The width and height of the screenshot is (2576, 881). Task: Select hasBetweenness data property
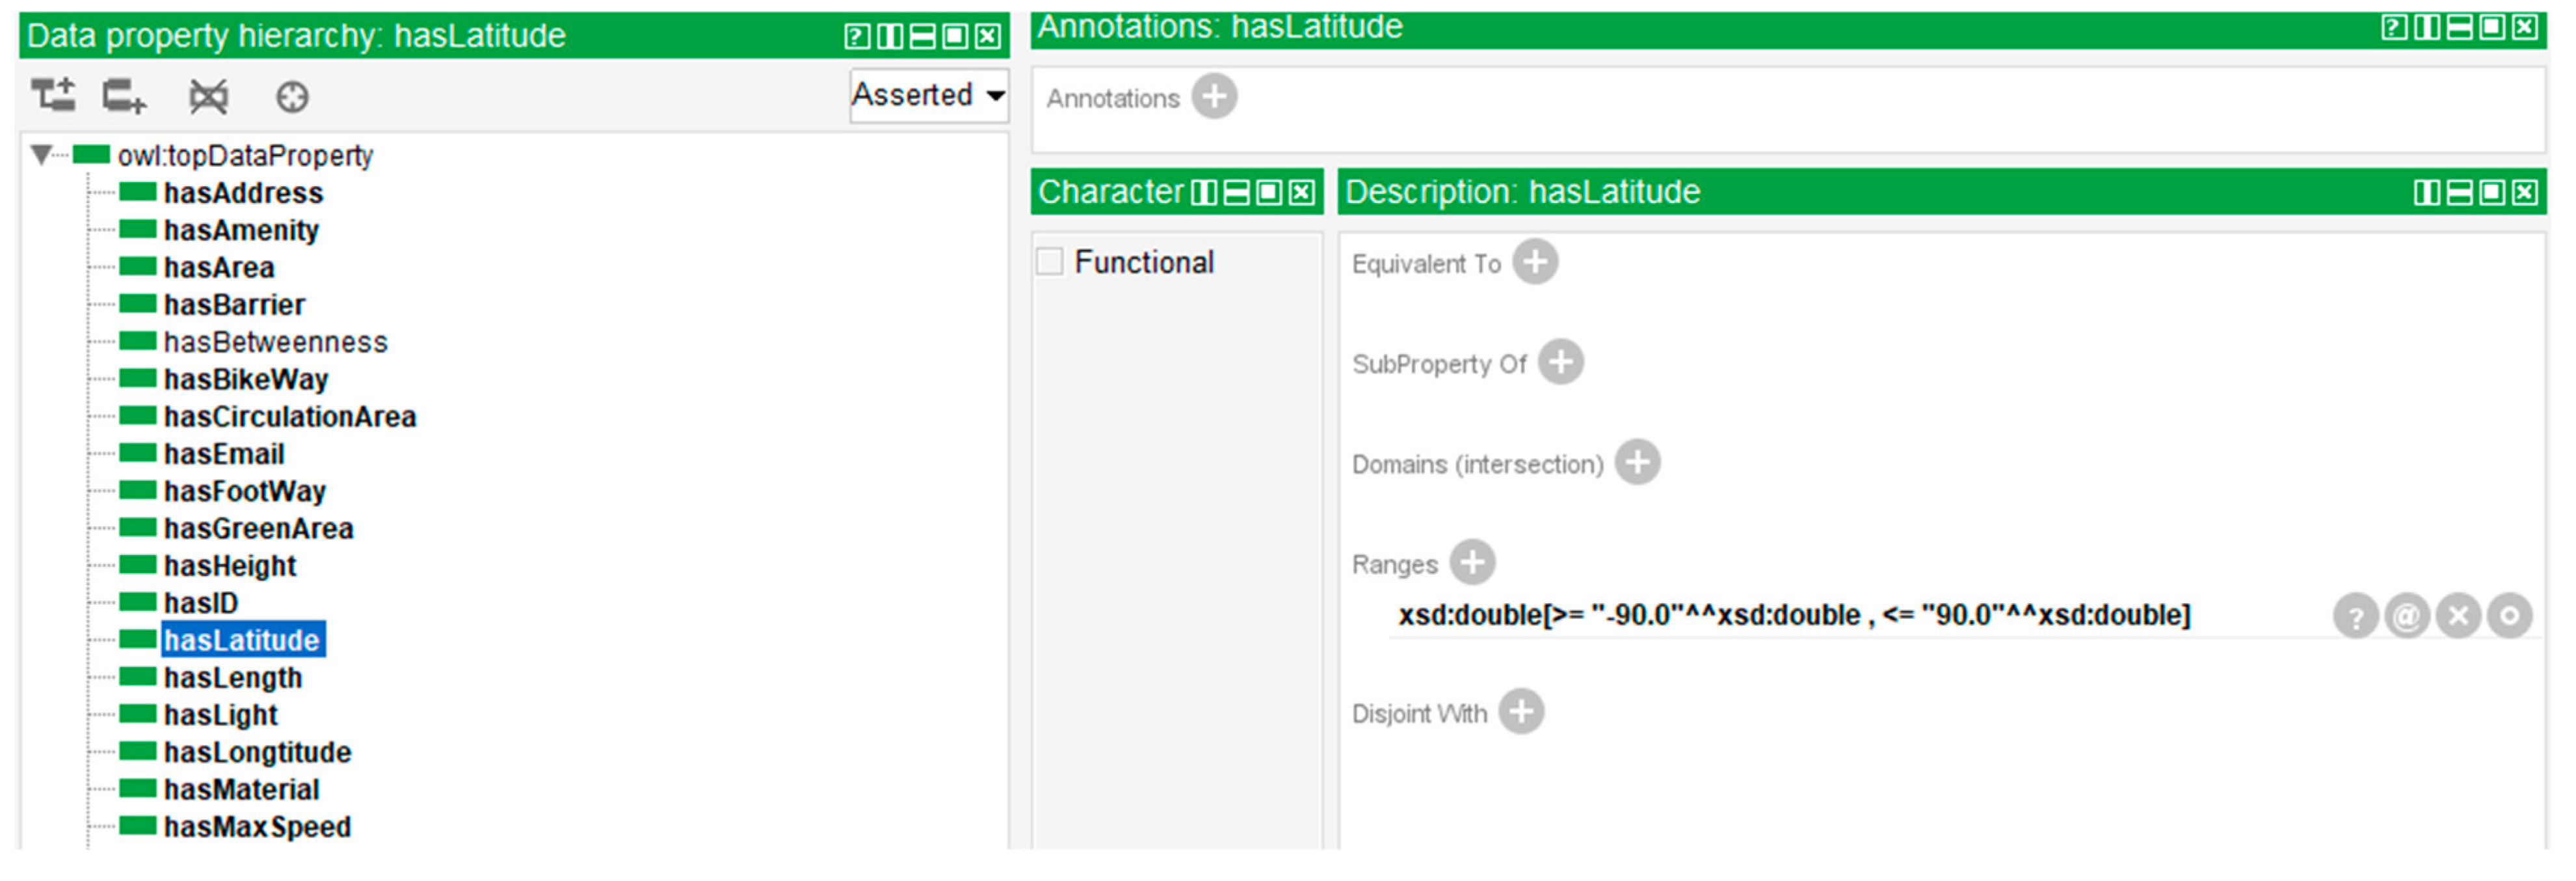[275, 342]
